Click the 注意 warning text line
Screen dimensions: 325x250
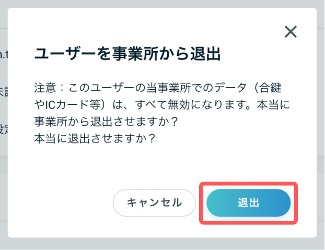[x=157, y=88]
